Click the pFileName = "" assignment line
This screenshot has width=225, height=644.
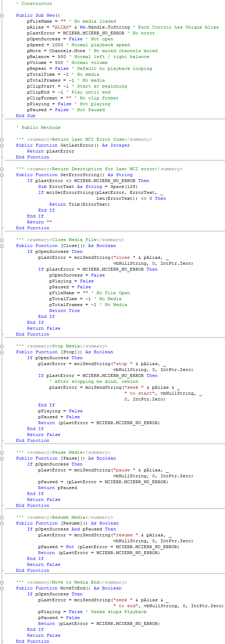[x=72, y=21]
